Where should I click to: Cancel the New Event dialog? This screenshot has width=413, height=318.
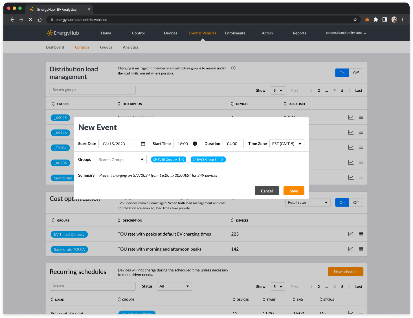[267, 191]
